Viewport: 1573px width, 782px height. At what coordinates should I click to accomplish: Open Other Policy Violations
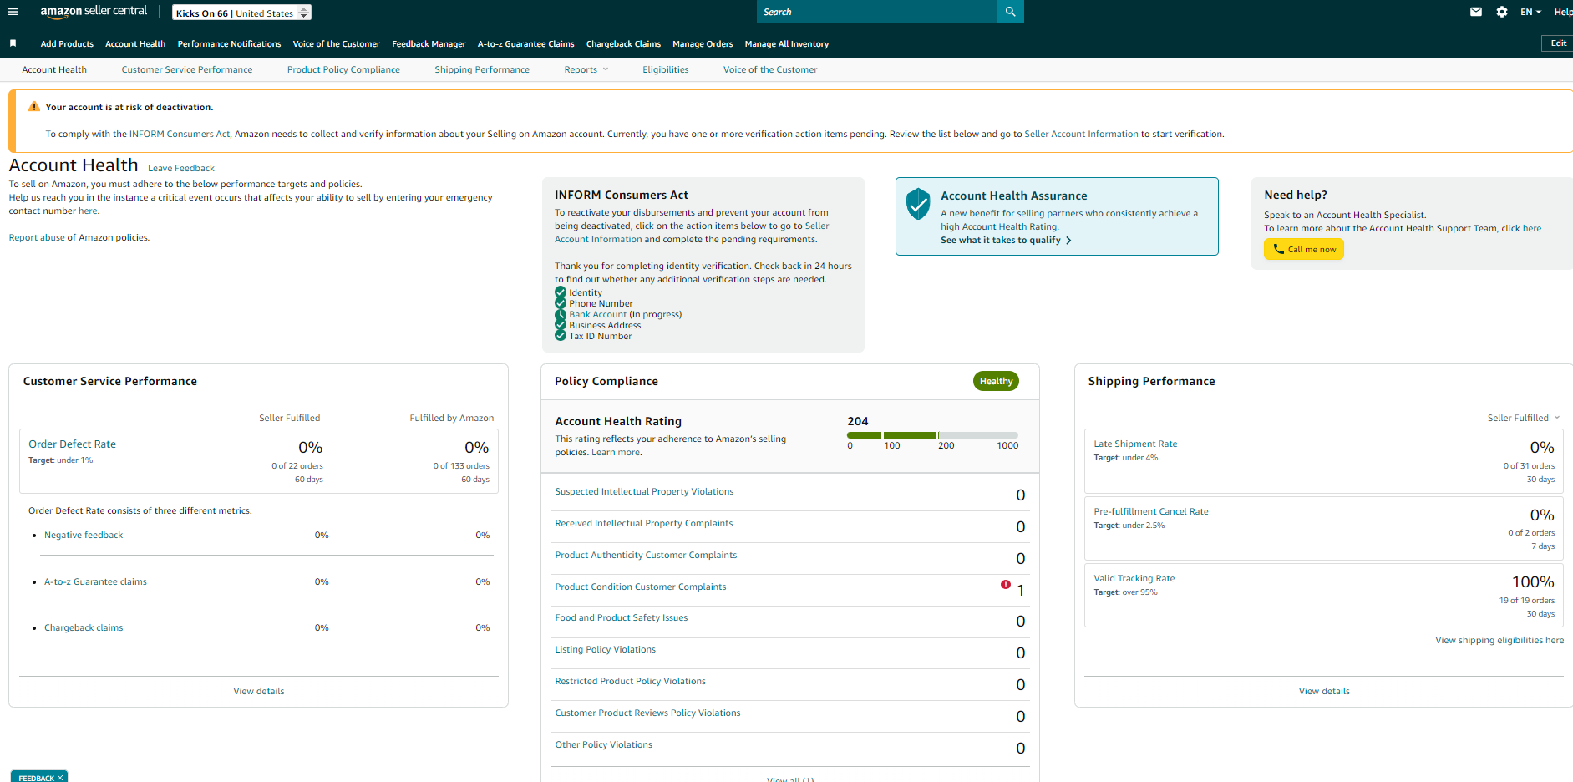pyautogui.click(x=604, y=744)
